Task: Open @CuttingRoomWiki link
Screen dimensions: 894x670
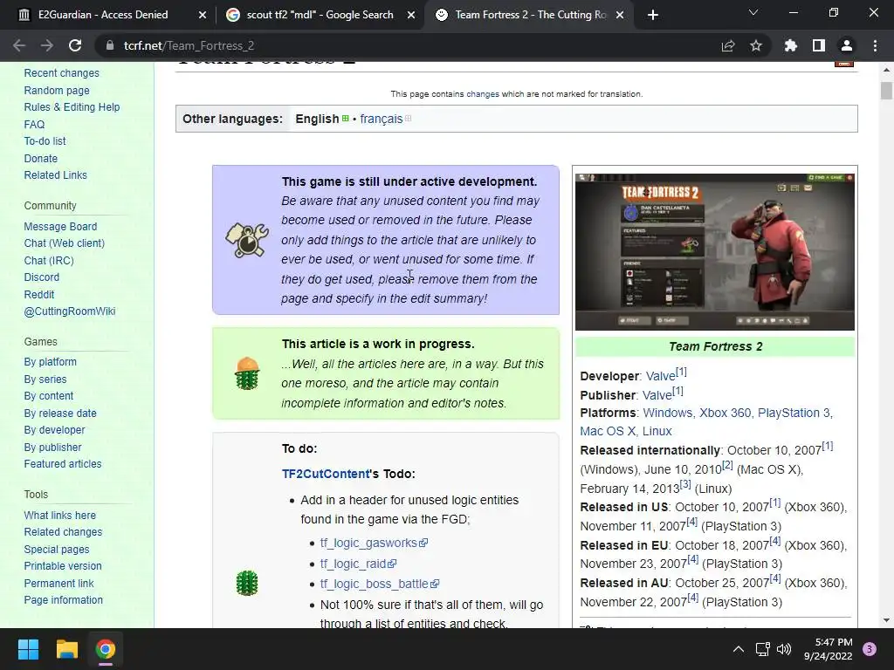Action: (70, 311)
